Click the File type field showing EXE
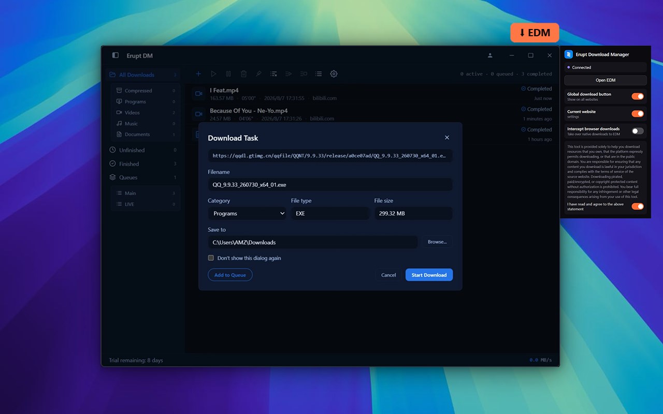This screenshot has height=414, width=663. click(330, 213)
